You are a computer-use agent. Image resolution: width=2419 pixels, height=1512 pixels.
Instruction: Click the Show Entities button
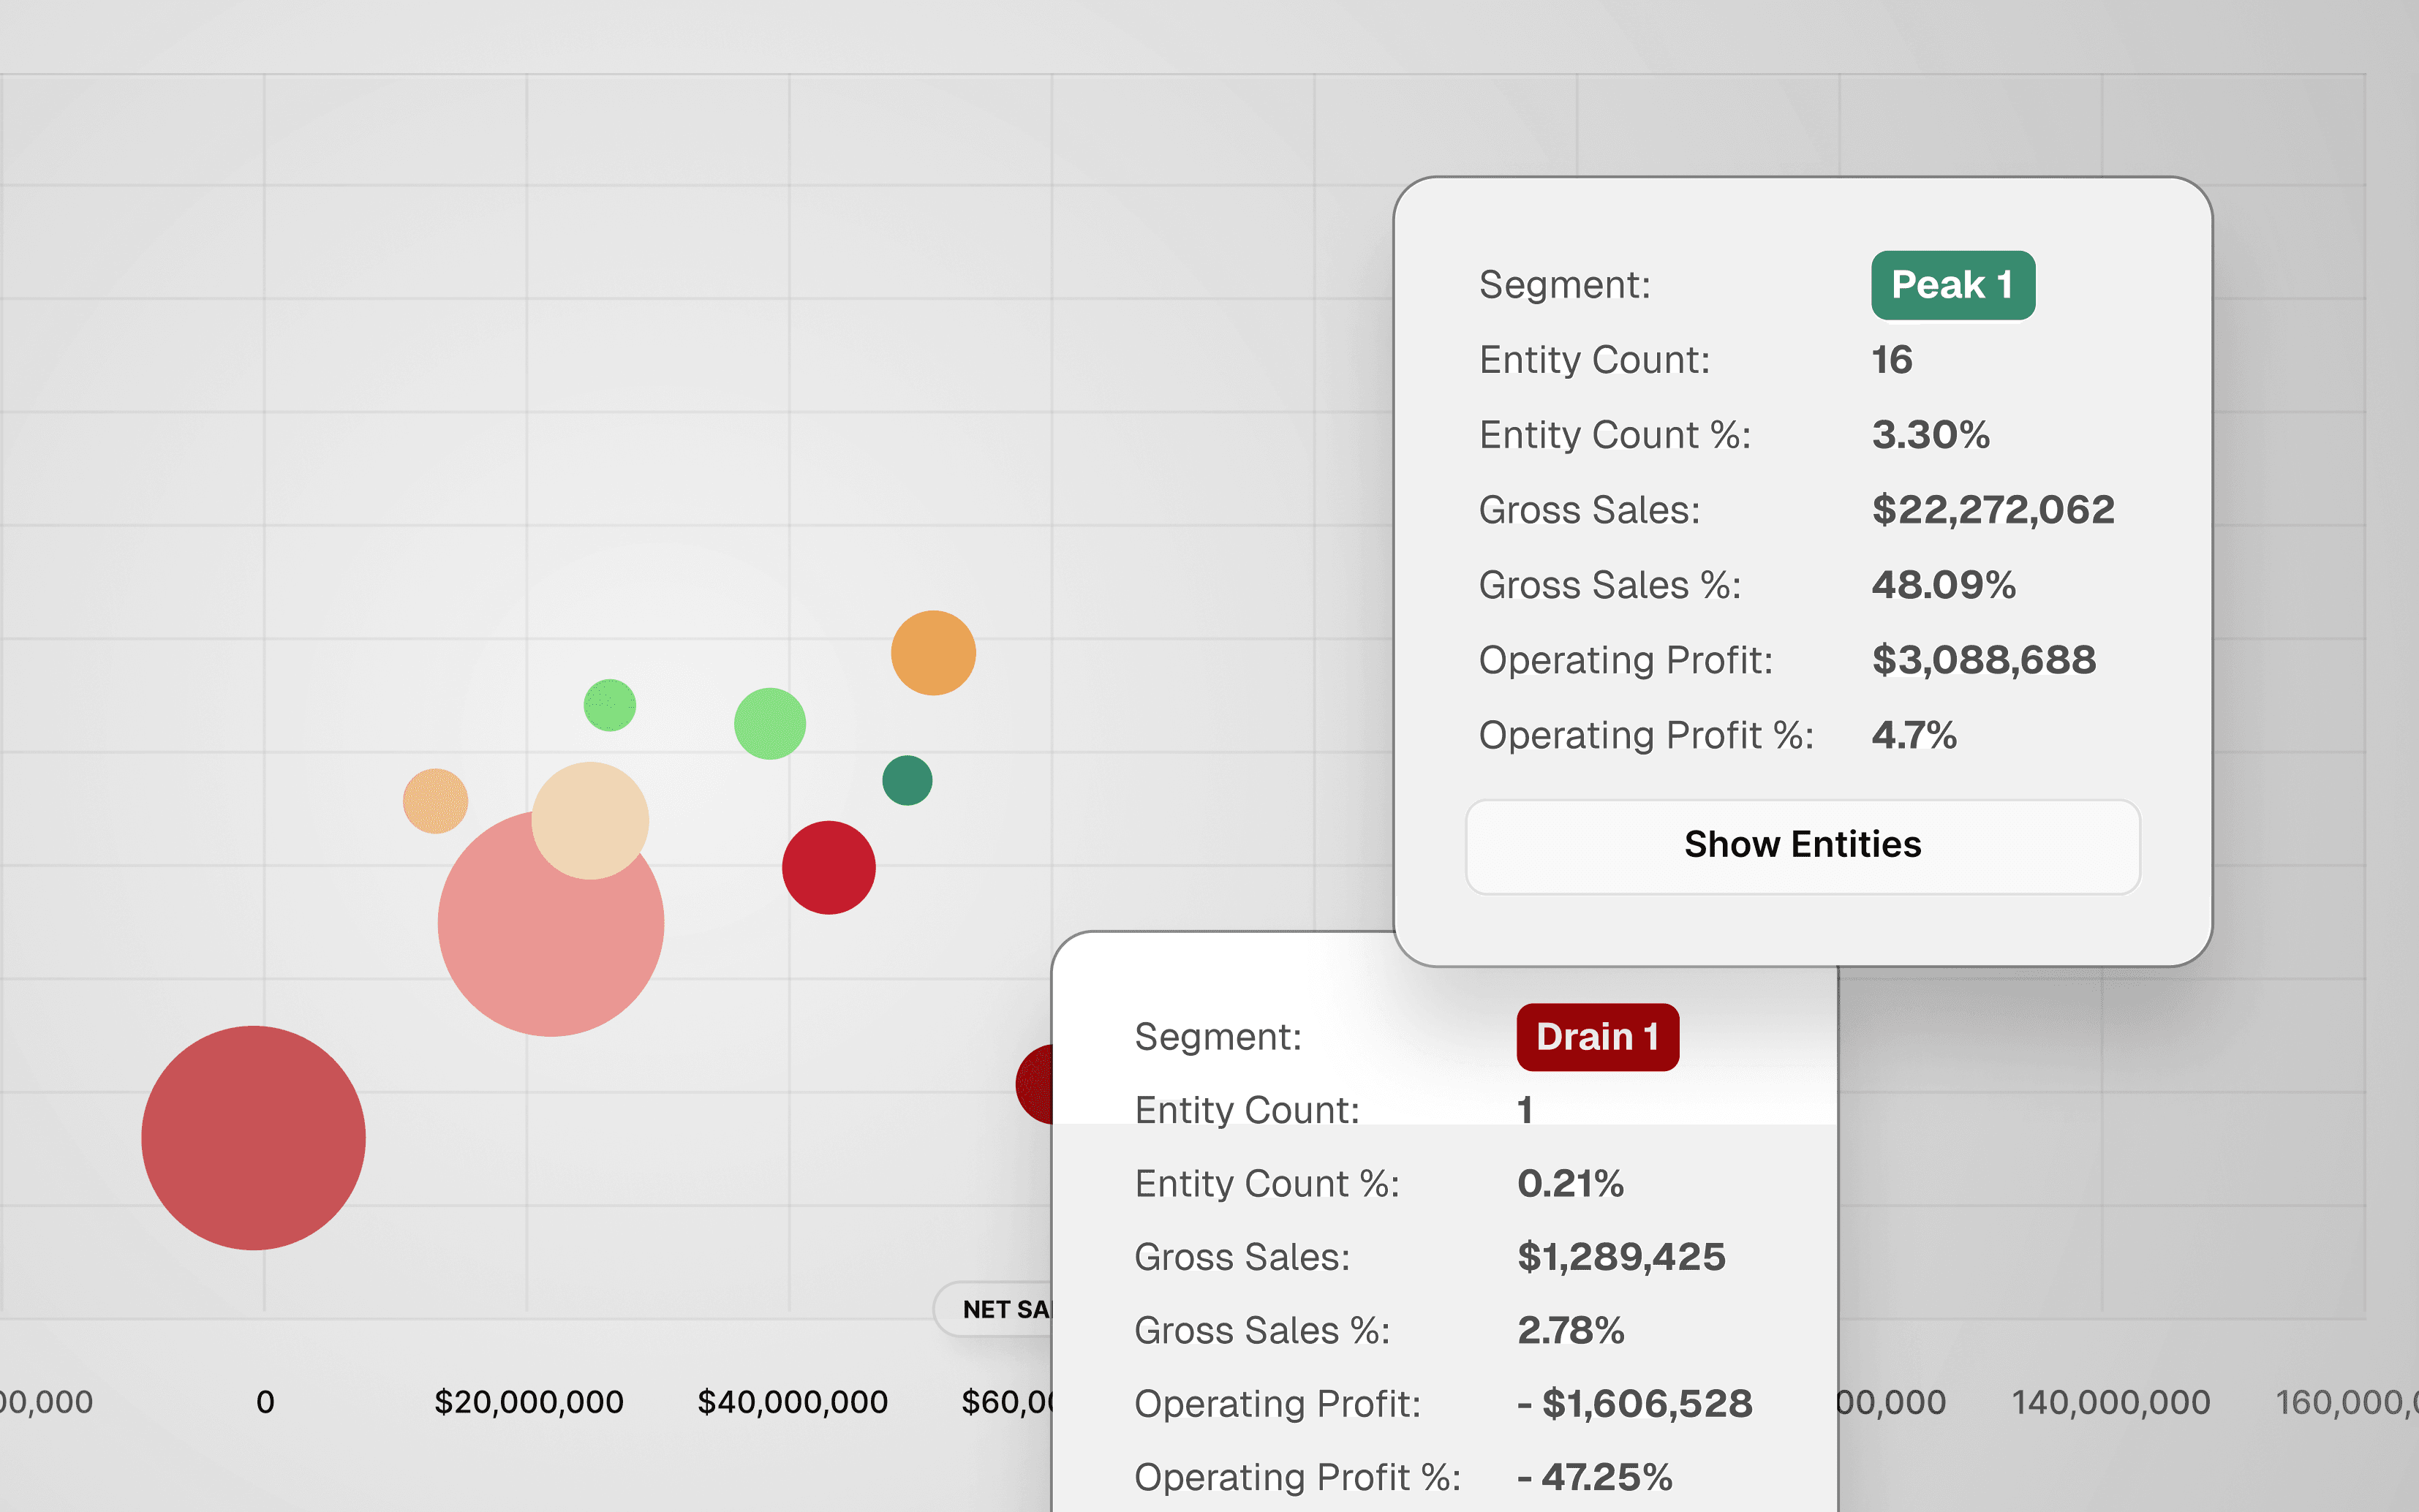point(1802,846)
